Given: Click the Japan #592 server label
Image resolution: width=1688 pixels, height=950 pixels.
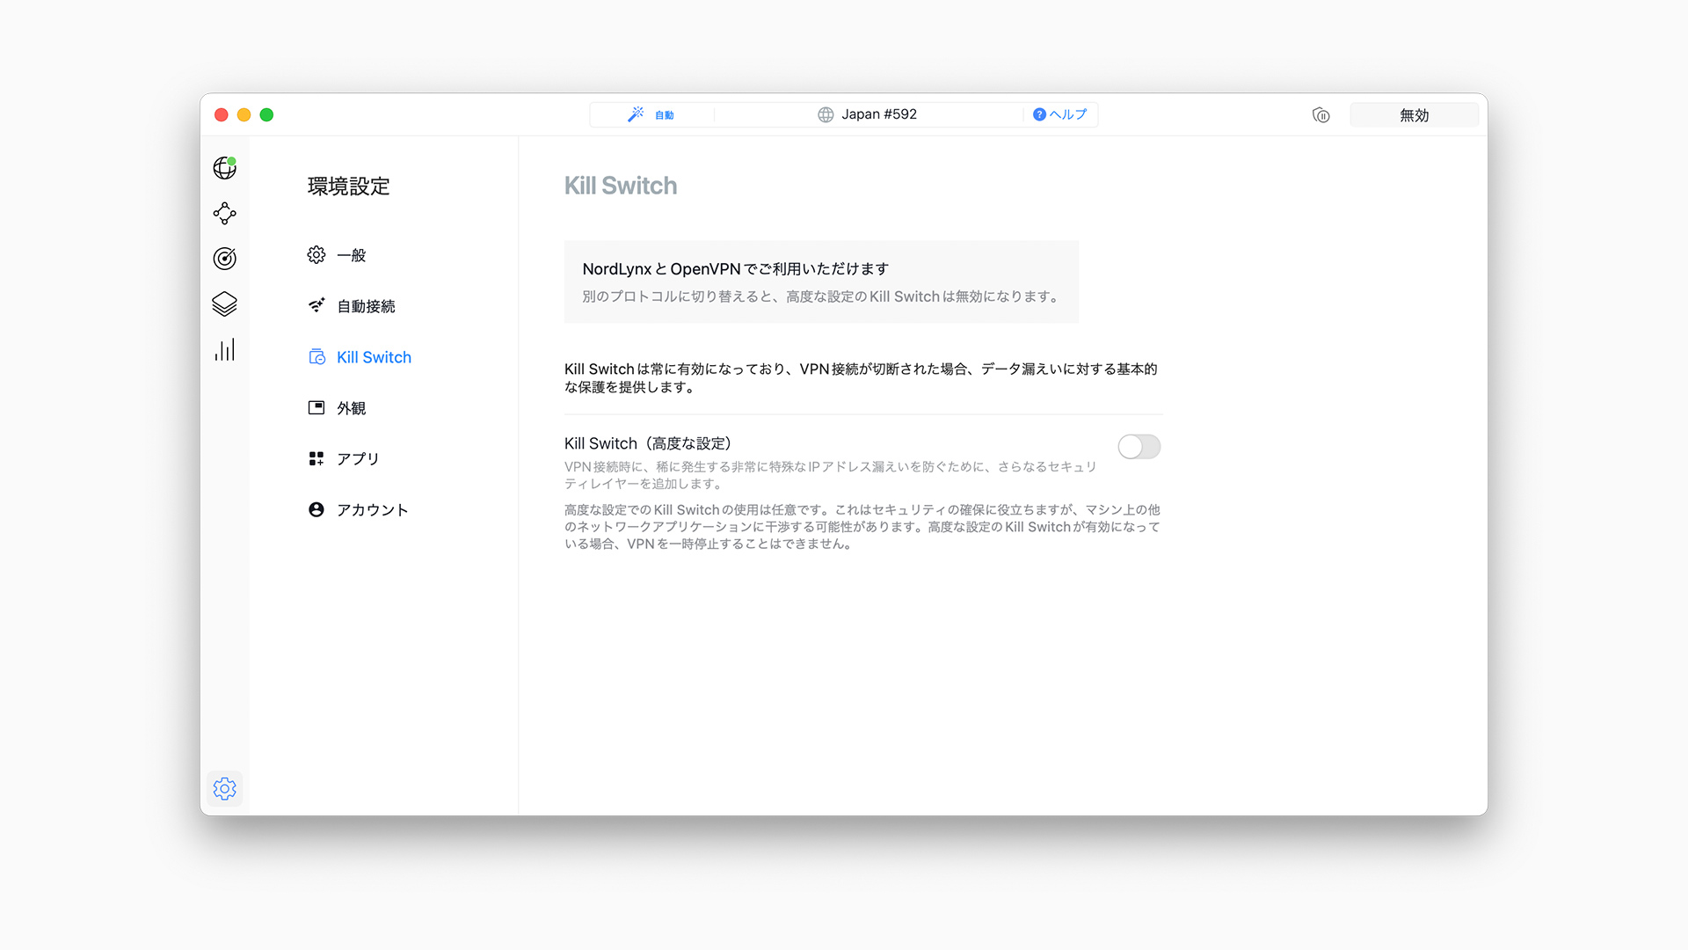Looking at the screenshot, I should (x=877, y=114).
